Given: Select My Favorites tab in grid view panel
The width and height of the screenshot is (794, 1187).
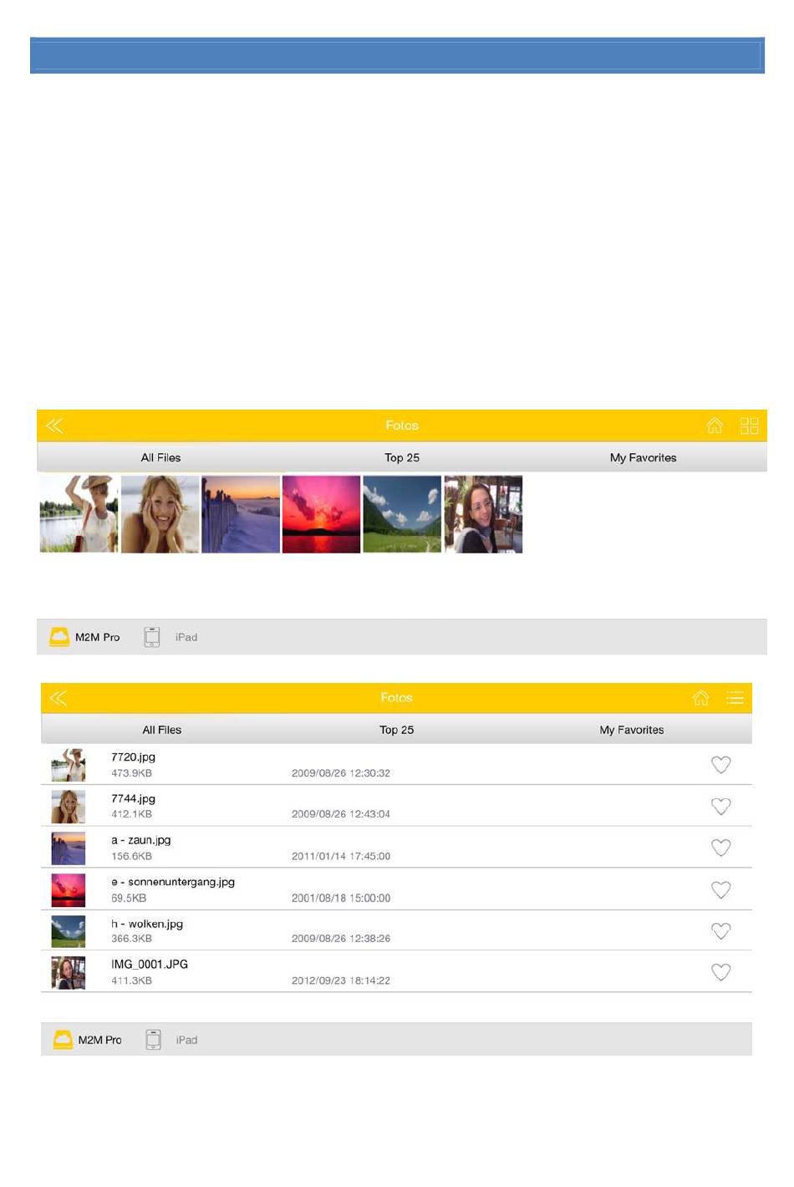Looking at the screenshot, I should pos(644,457).
